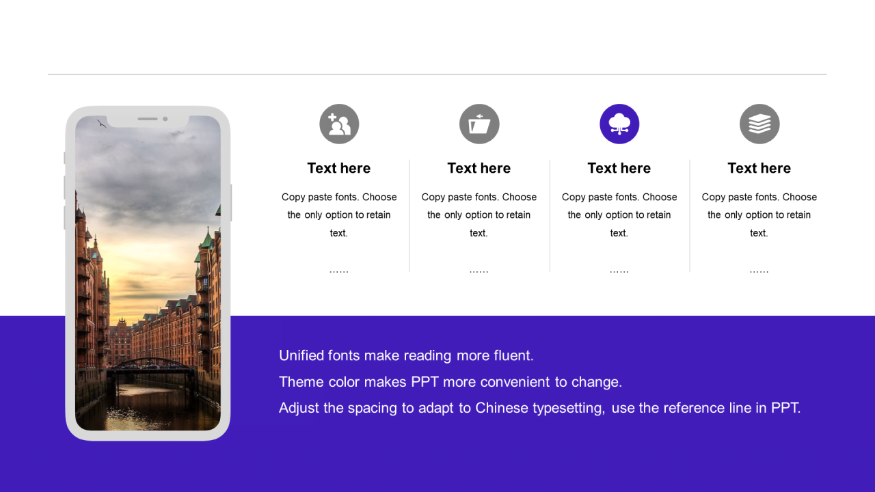Image resolution: width=875 pixels, height=492 pixels.
Task: Select the second 'Text here' heading
Action: pos(479,168)
